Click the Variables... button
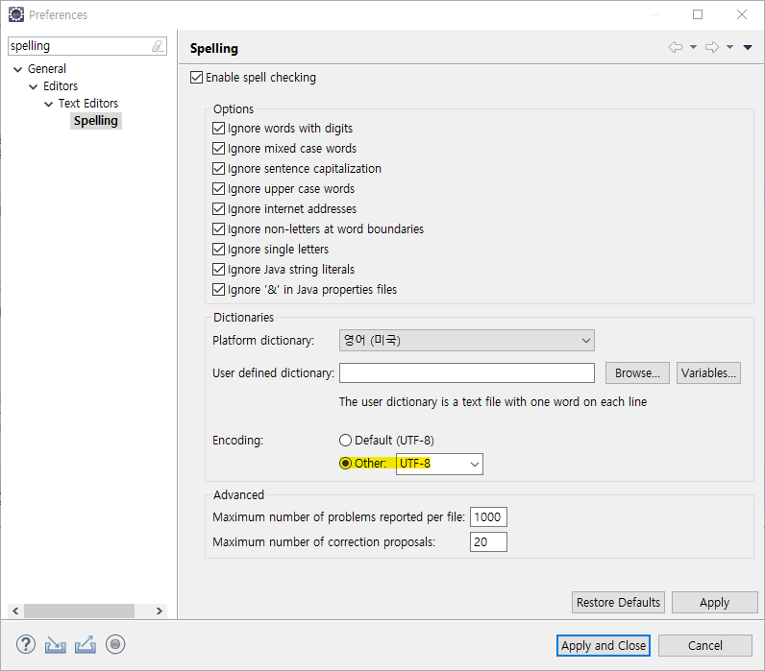Screen dimensions: 765x671 [x=708, y=372]
